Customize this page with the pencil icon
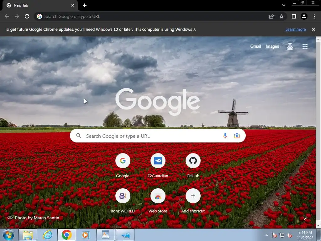 (x=305, y=218)
